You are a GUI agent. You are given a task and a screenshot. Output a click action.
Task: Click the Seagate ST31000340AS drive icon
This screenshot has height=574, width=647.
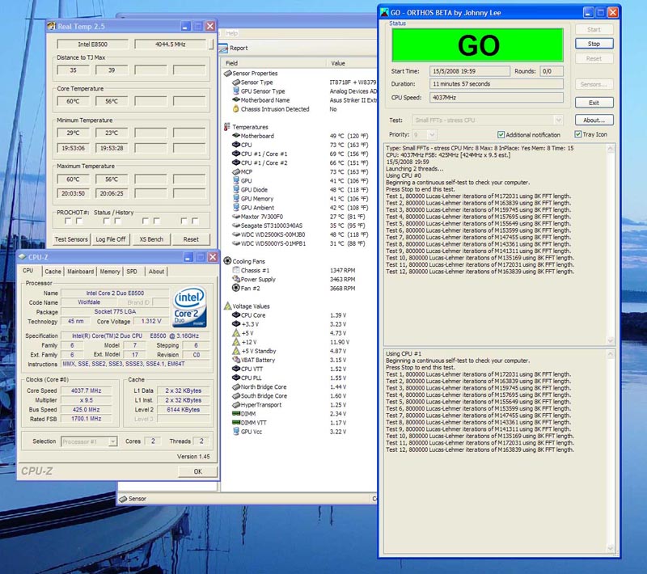pos(236,226)
